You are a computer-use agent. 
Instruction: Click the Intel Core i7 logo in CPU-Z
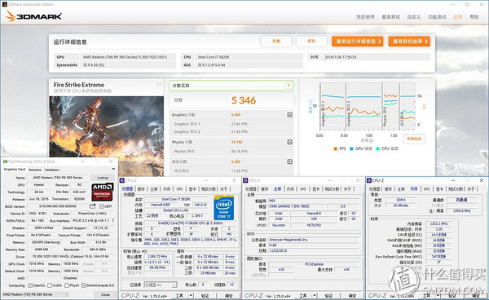coord(223,207)
